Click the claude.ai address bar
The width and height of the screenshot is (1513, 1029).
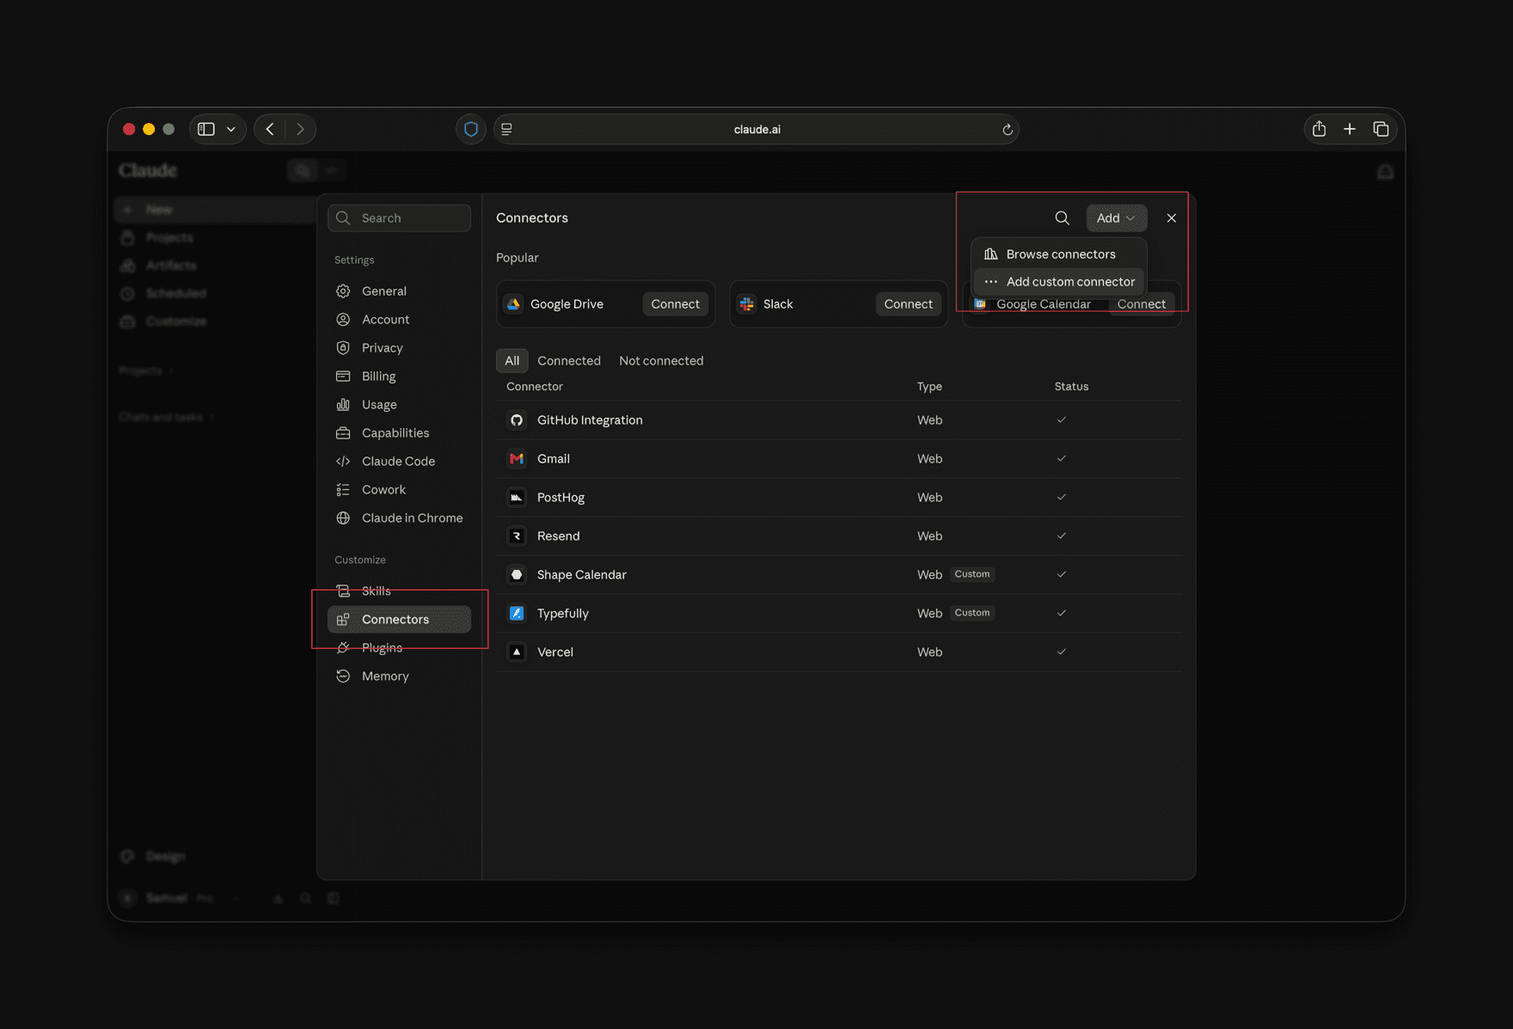pos(756,129)
